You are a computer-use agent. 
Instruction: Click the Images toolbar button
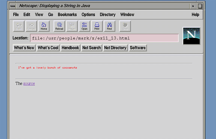72,26
